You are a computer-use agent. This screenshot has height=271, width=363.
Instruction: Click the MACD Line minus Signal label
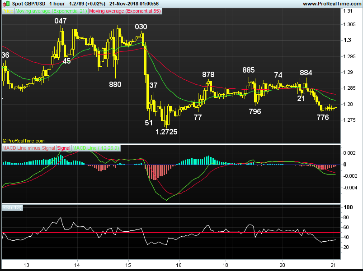point(28,148)
